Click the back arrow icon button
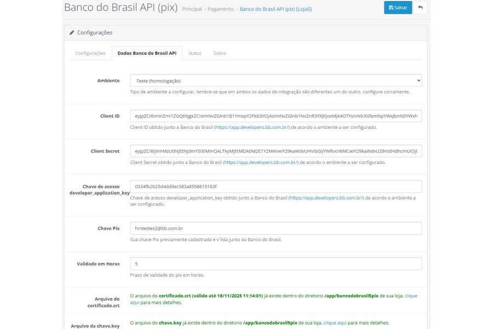493x329 pixels. tap(420, 8)
